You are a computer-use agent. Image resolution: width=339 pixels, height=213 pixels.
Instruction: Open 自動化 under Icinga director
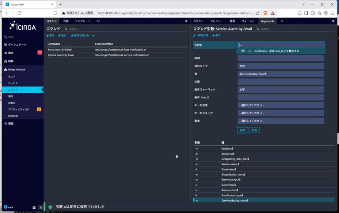(12, 103)
